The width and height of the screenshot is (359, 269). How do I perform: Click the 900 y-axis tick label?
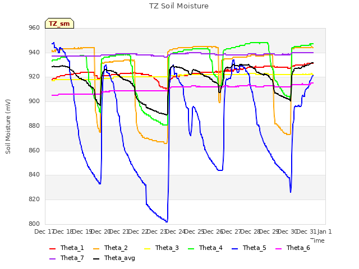tap(34, 101)
